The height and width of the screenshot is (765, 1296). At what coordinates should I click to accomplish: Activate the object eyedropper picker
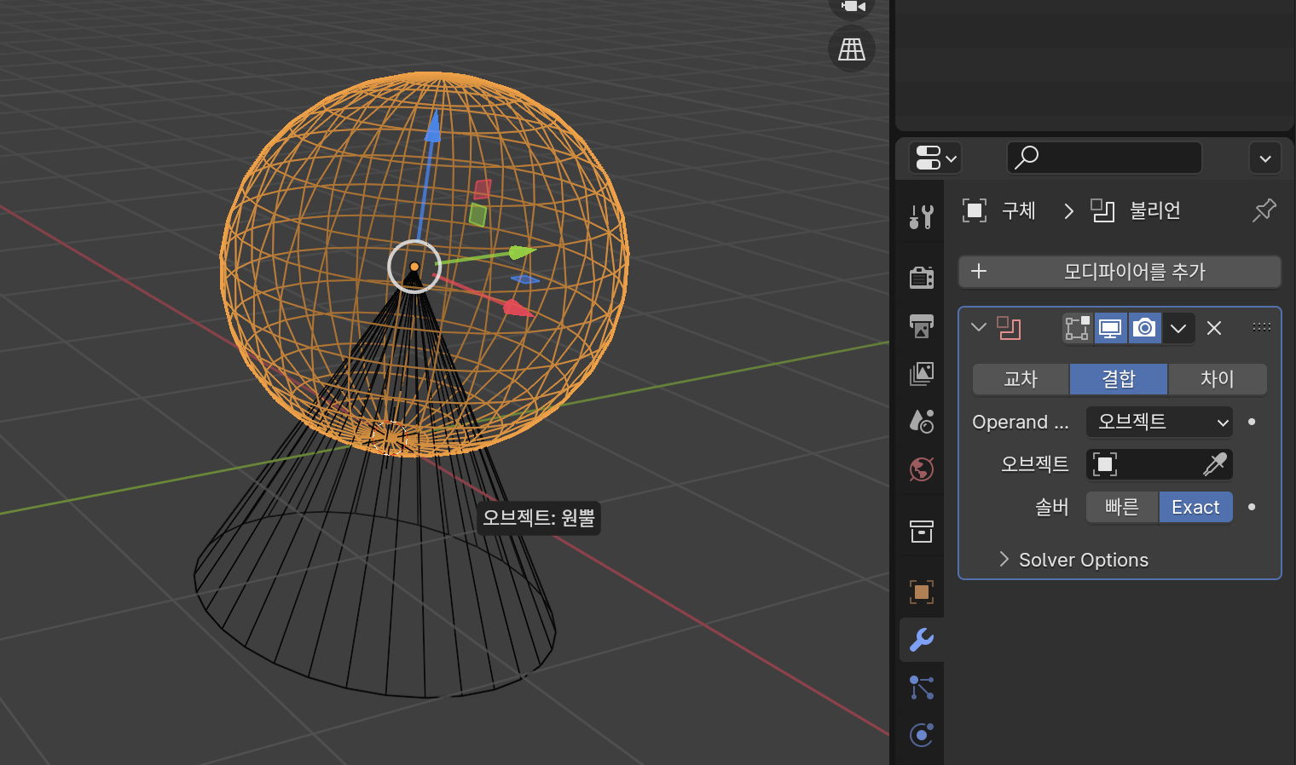(1214, 464)
